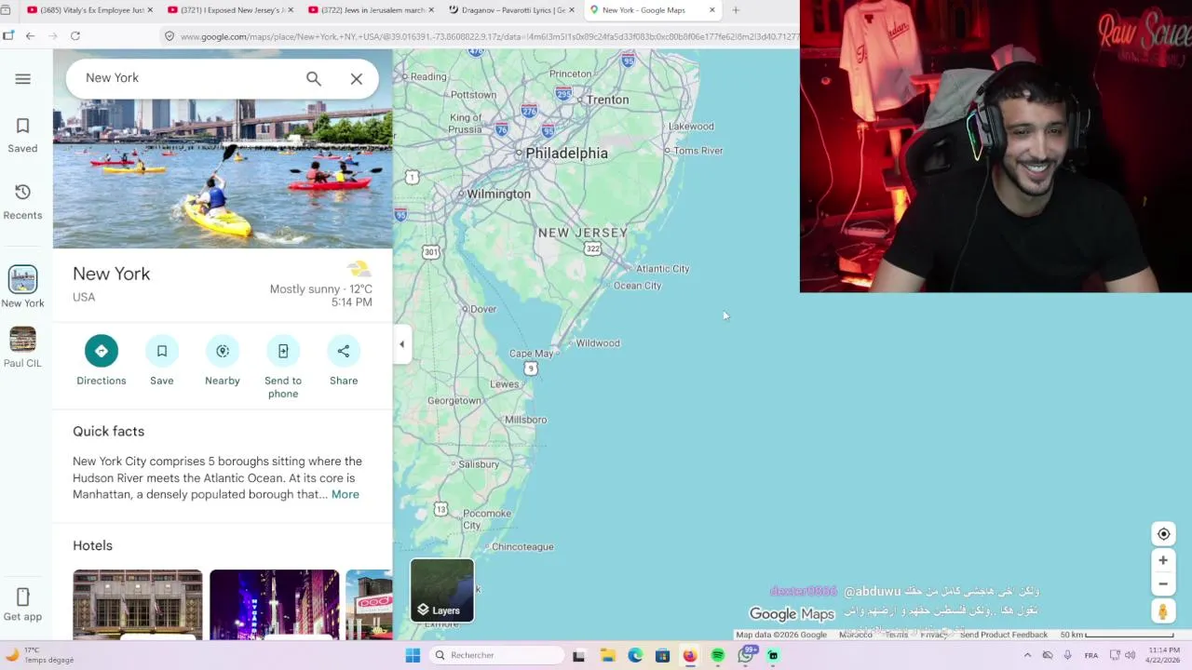The image size is (1192, 670).
Task: Open the Google Maps hamburger menu
Action: (x=22, y=79)
